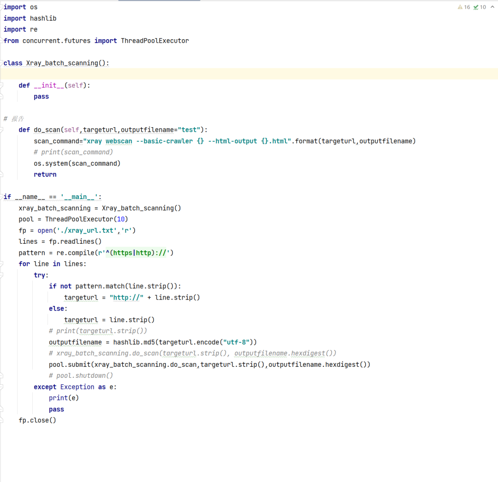
Task: Collapse the for line in lines fold marker
Action: tap(1, 264)
